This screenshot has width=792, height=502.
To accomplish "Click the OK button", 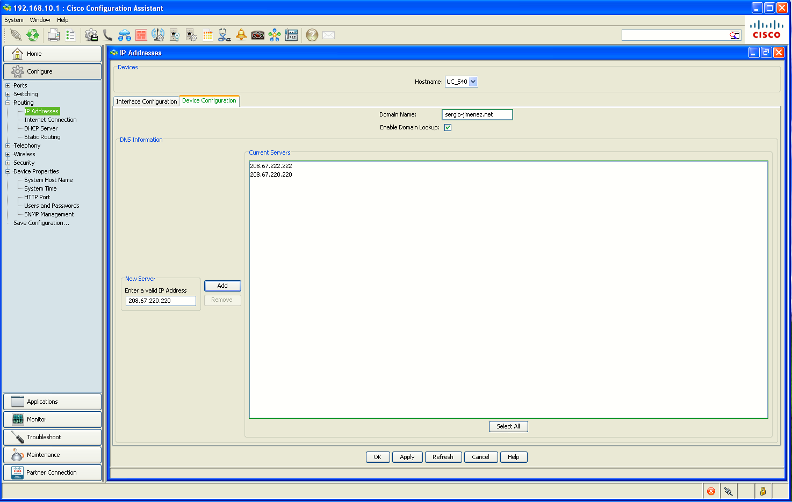I will click(x=378, y=457).
